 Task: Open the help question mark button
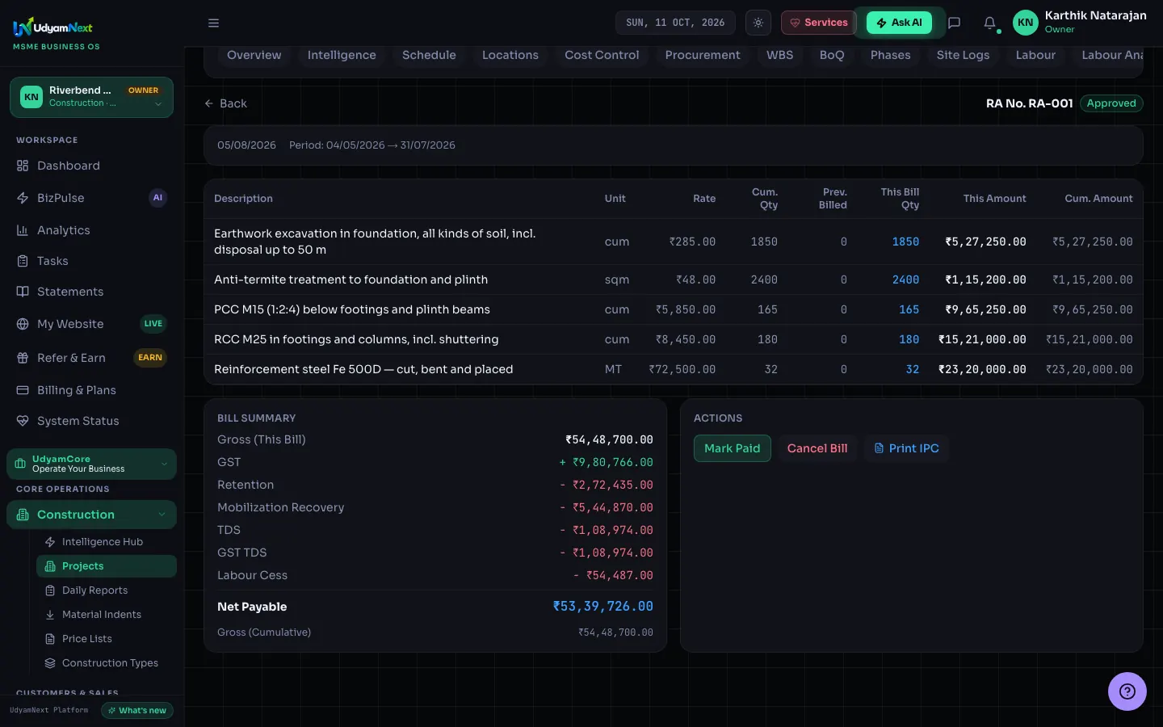[1127, 691]
